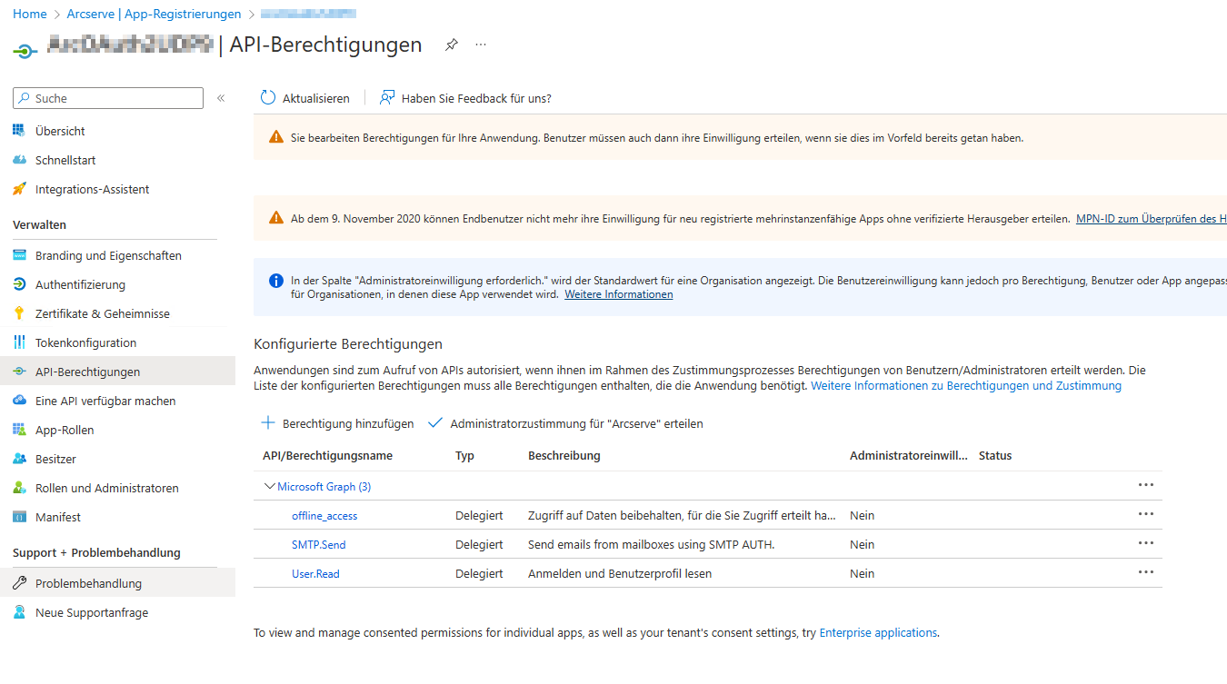
Task: Click in the Suche sidebar search field
Action: coord(108,98)
